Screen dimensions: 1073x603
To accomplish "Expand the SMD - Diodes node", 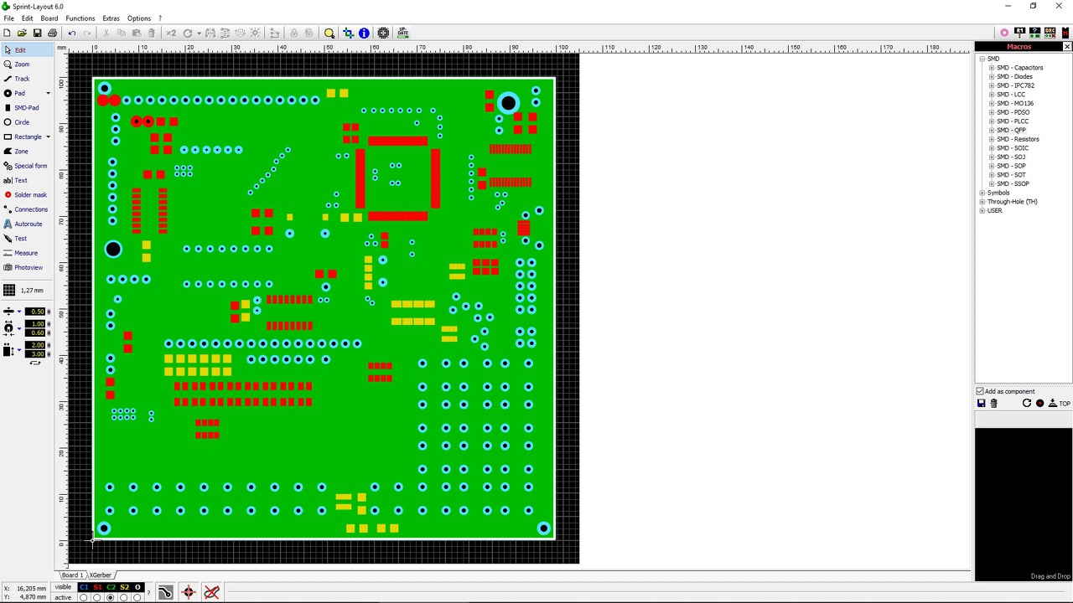I will pos(991,76).
